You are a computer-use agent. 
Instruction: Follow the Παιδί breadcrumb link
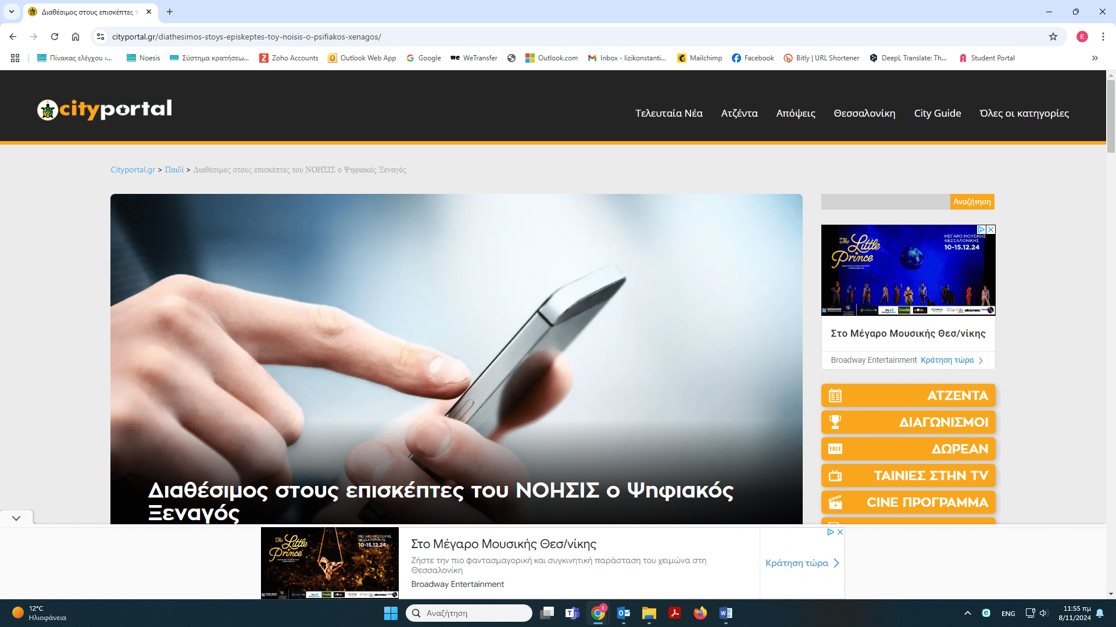(174, 170)
